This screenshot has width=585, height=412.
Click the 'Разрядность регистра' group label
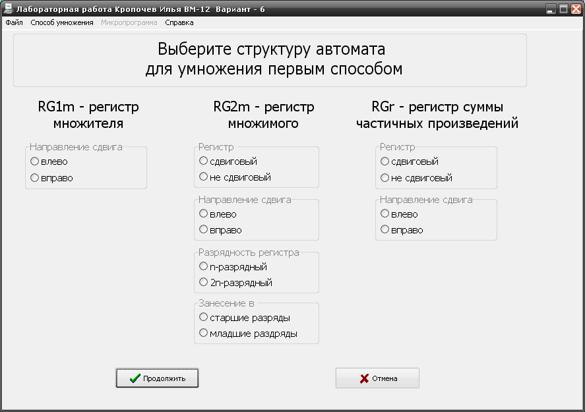[249, 252]
